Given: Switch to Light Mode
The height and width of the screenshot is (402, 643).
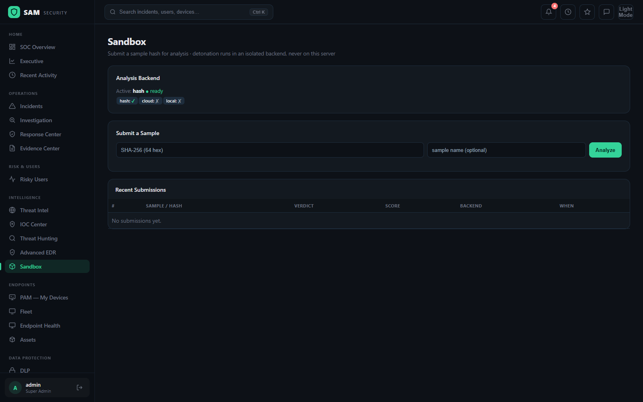Looking at the screenshot, I should pyautogui.click(x=626, y=12).
